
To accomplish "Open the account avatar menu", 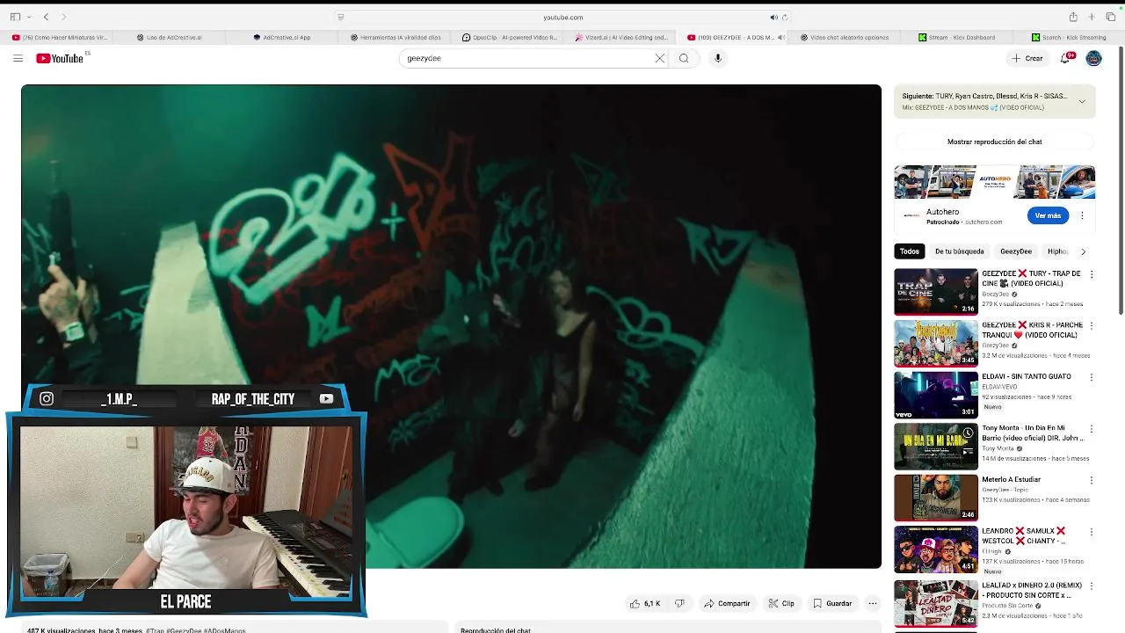I will pos(1093,58).
